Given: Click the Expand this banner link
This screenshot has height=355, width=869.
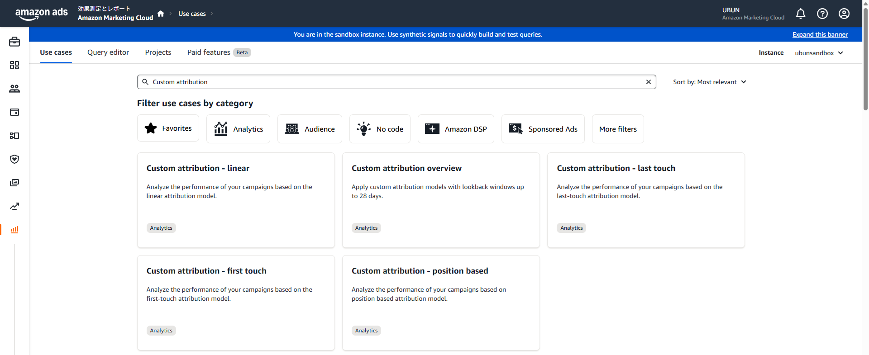Looking at the screenshot, I should [x=820, y=34].
